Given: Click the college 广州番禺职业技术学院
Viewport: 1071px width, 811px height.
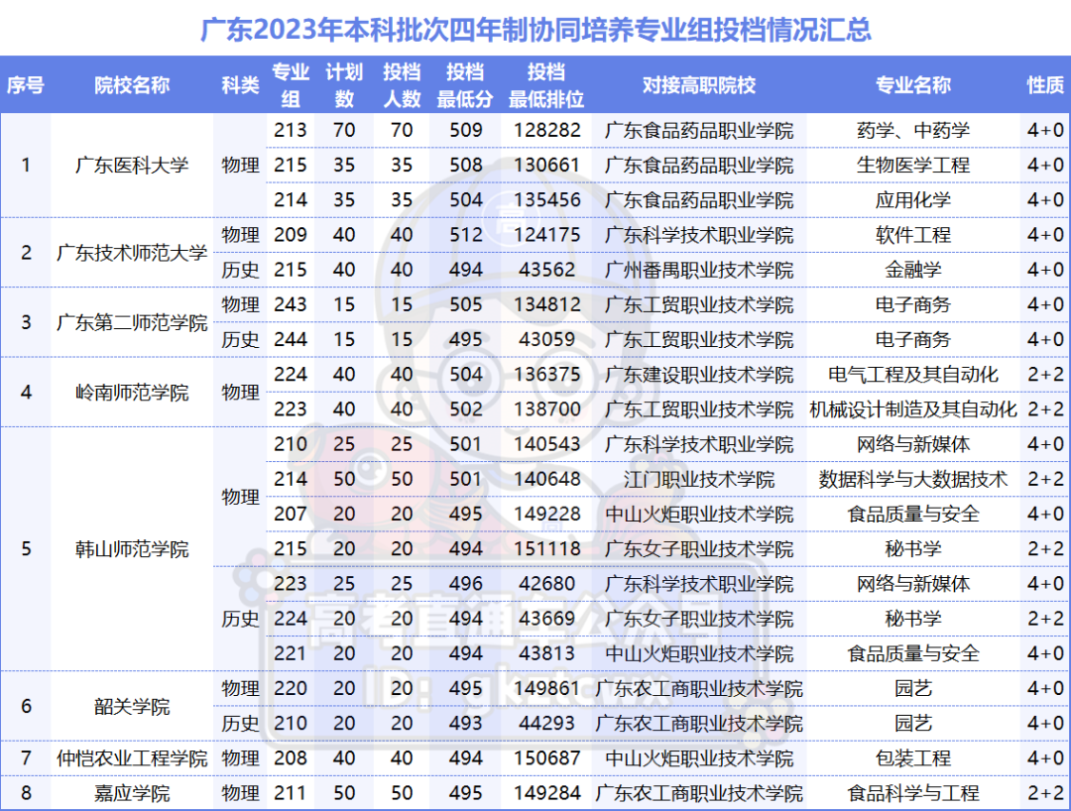Looking at the screenshot, I should [x=699, y=270].
